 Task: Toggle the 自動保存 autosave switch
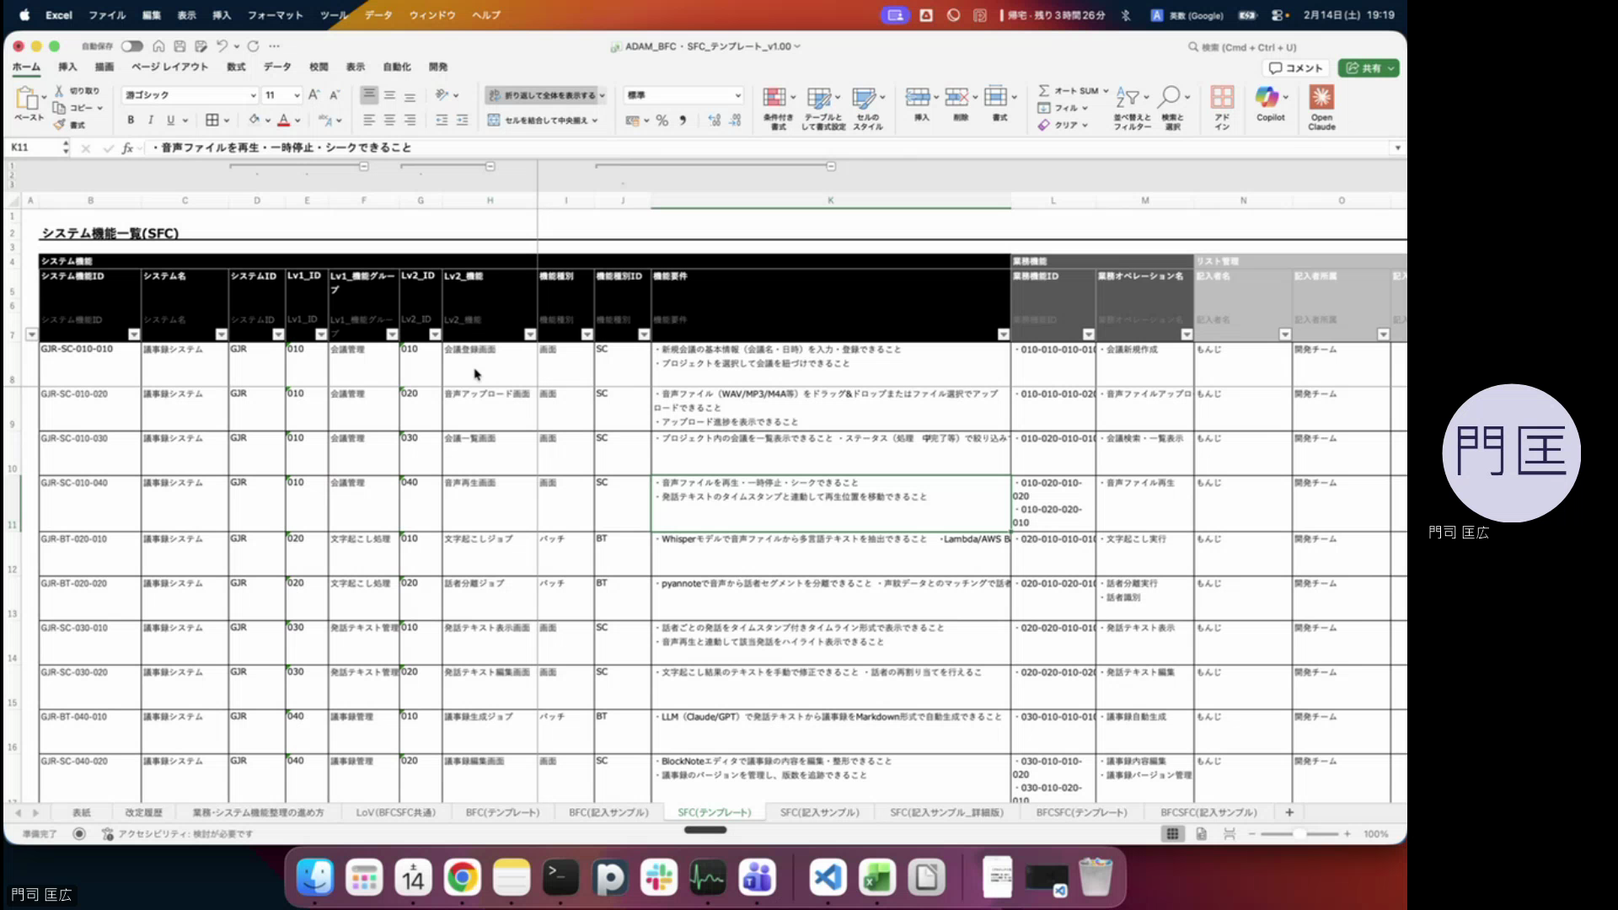[131, 46]
